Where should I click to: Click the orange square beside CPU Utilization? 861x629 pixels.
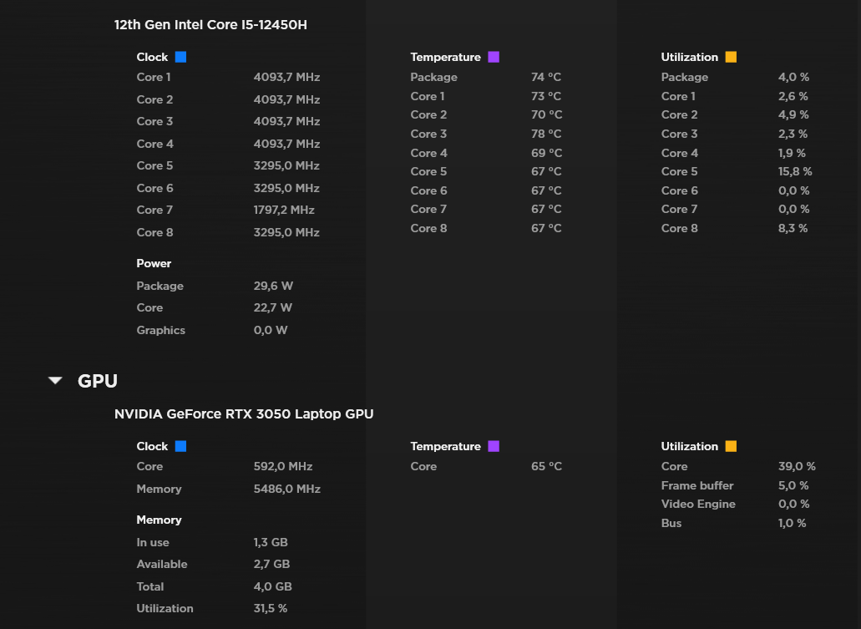pyautogui.click(x=731, y=58)
